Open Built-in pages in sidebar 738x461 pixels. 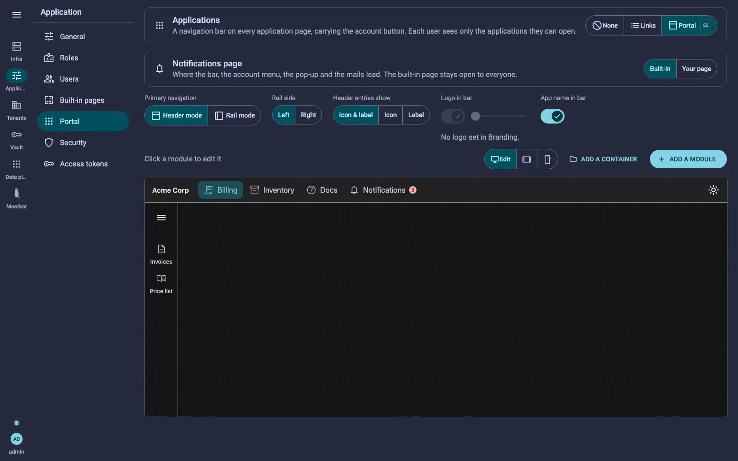[x=83, y=100]
